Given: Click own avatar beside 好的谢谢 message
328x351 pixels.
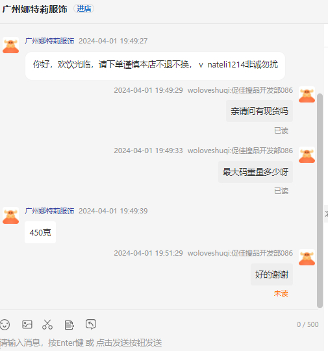Looking at the screenshot, I should click(307, 258).
